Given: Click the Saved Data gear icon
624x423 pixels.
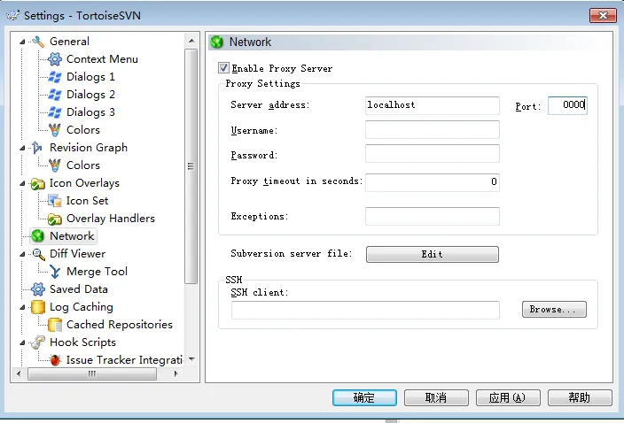Looking at the screenshot, I should pyautogui.click(x=38, y=289).
